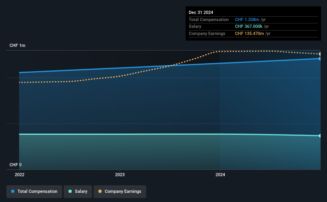Toggle the Total Compensation legend button
327x202 pixels.
pos(34,192)
